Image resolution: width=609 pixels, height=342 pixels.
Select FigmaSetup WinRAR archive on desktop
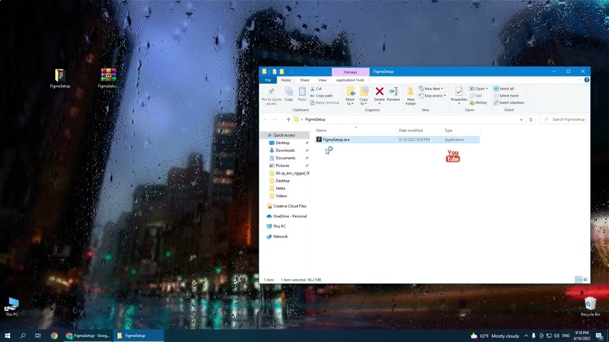108,79
